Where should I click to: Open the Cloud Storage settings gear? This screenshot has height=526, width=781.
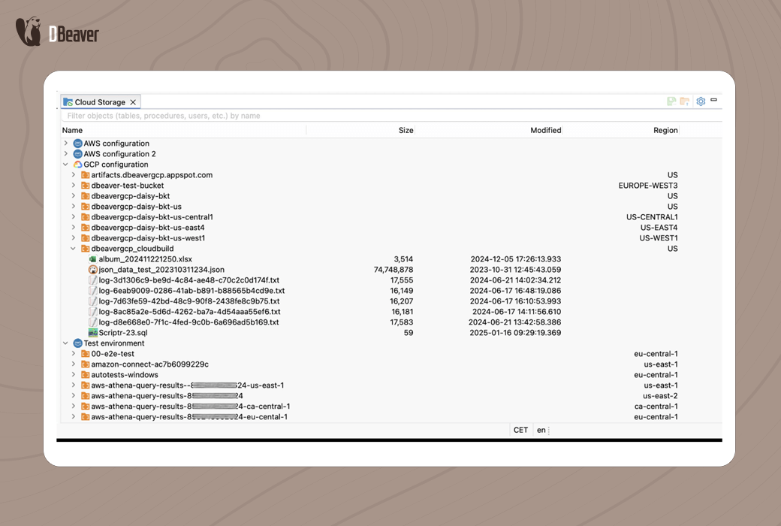pyautogui.click(x=701, y=101)
